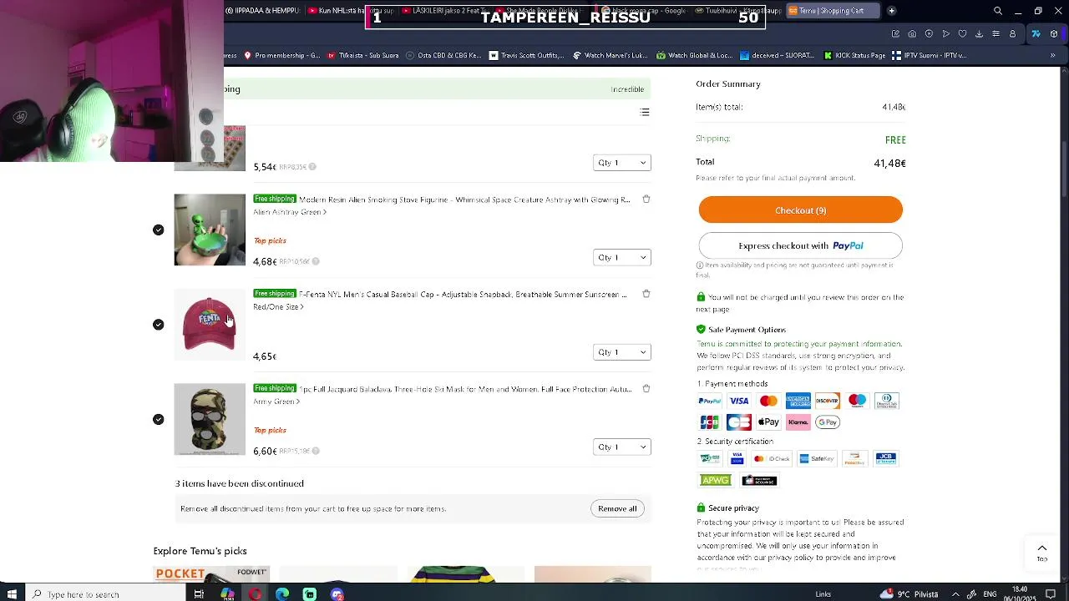This screenshot has height=601, width=1069.
Task: Click the info icon beside 5,54€ price
Action: pyautogui.click(x=312, y=167)
